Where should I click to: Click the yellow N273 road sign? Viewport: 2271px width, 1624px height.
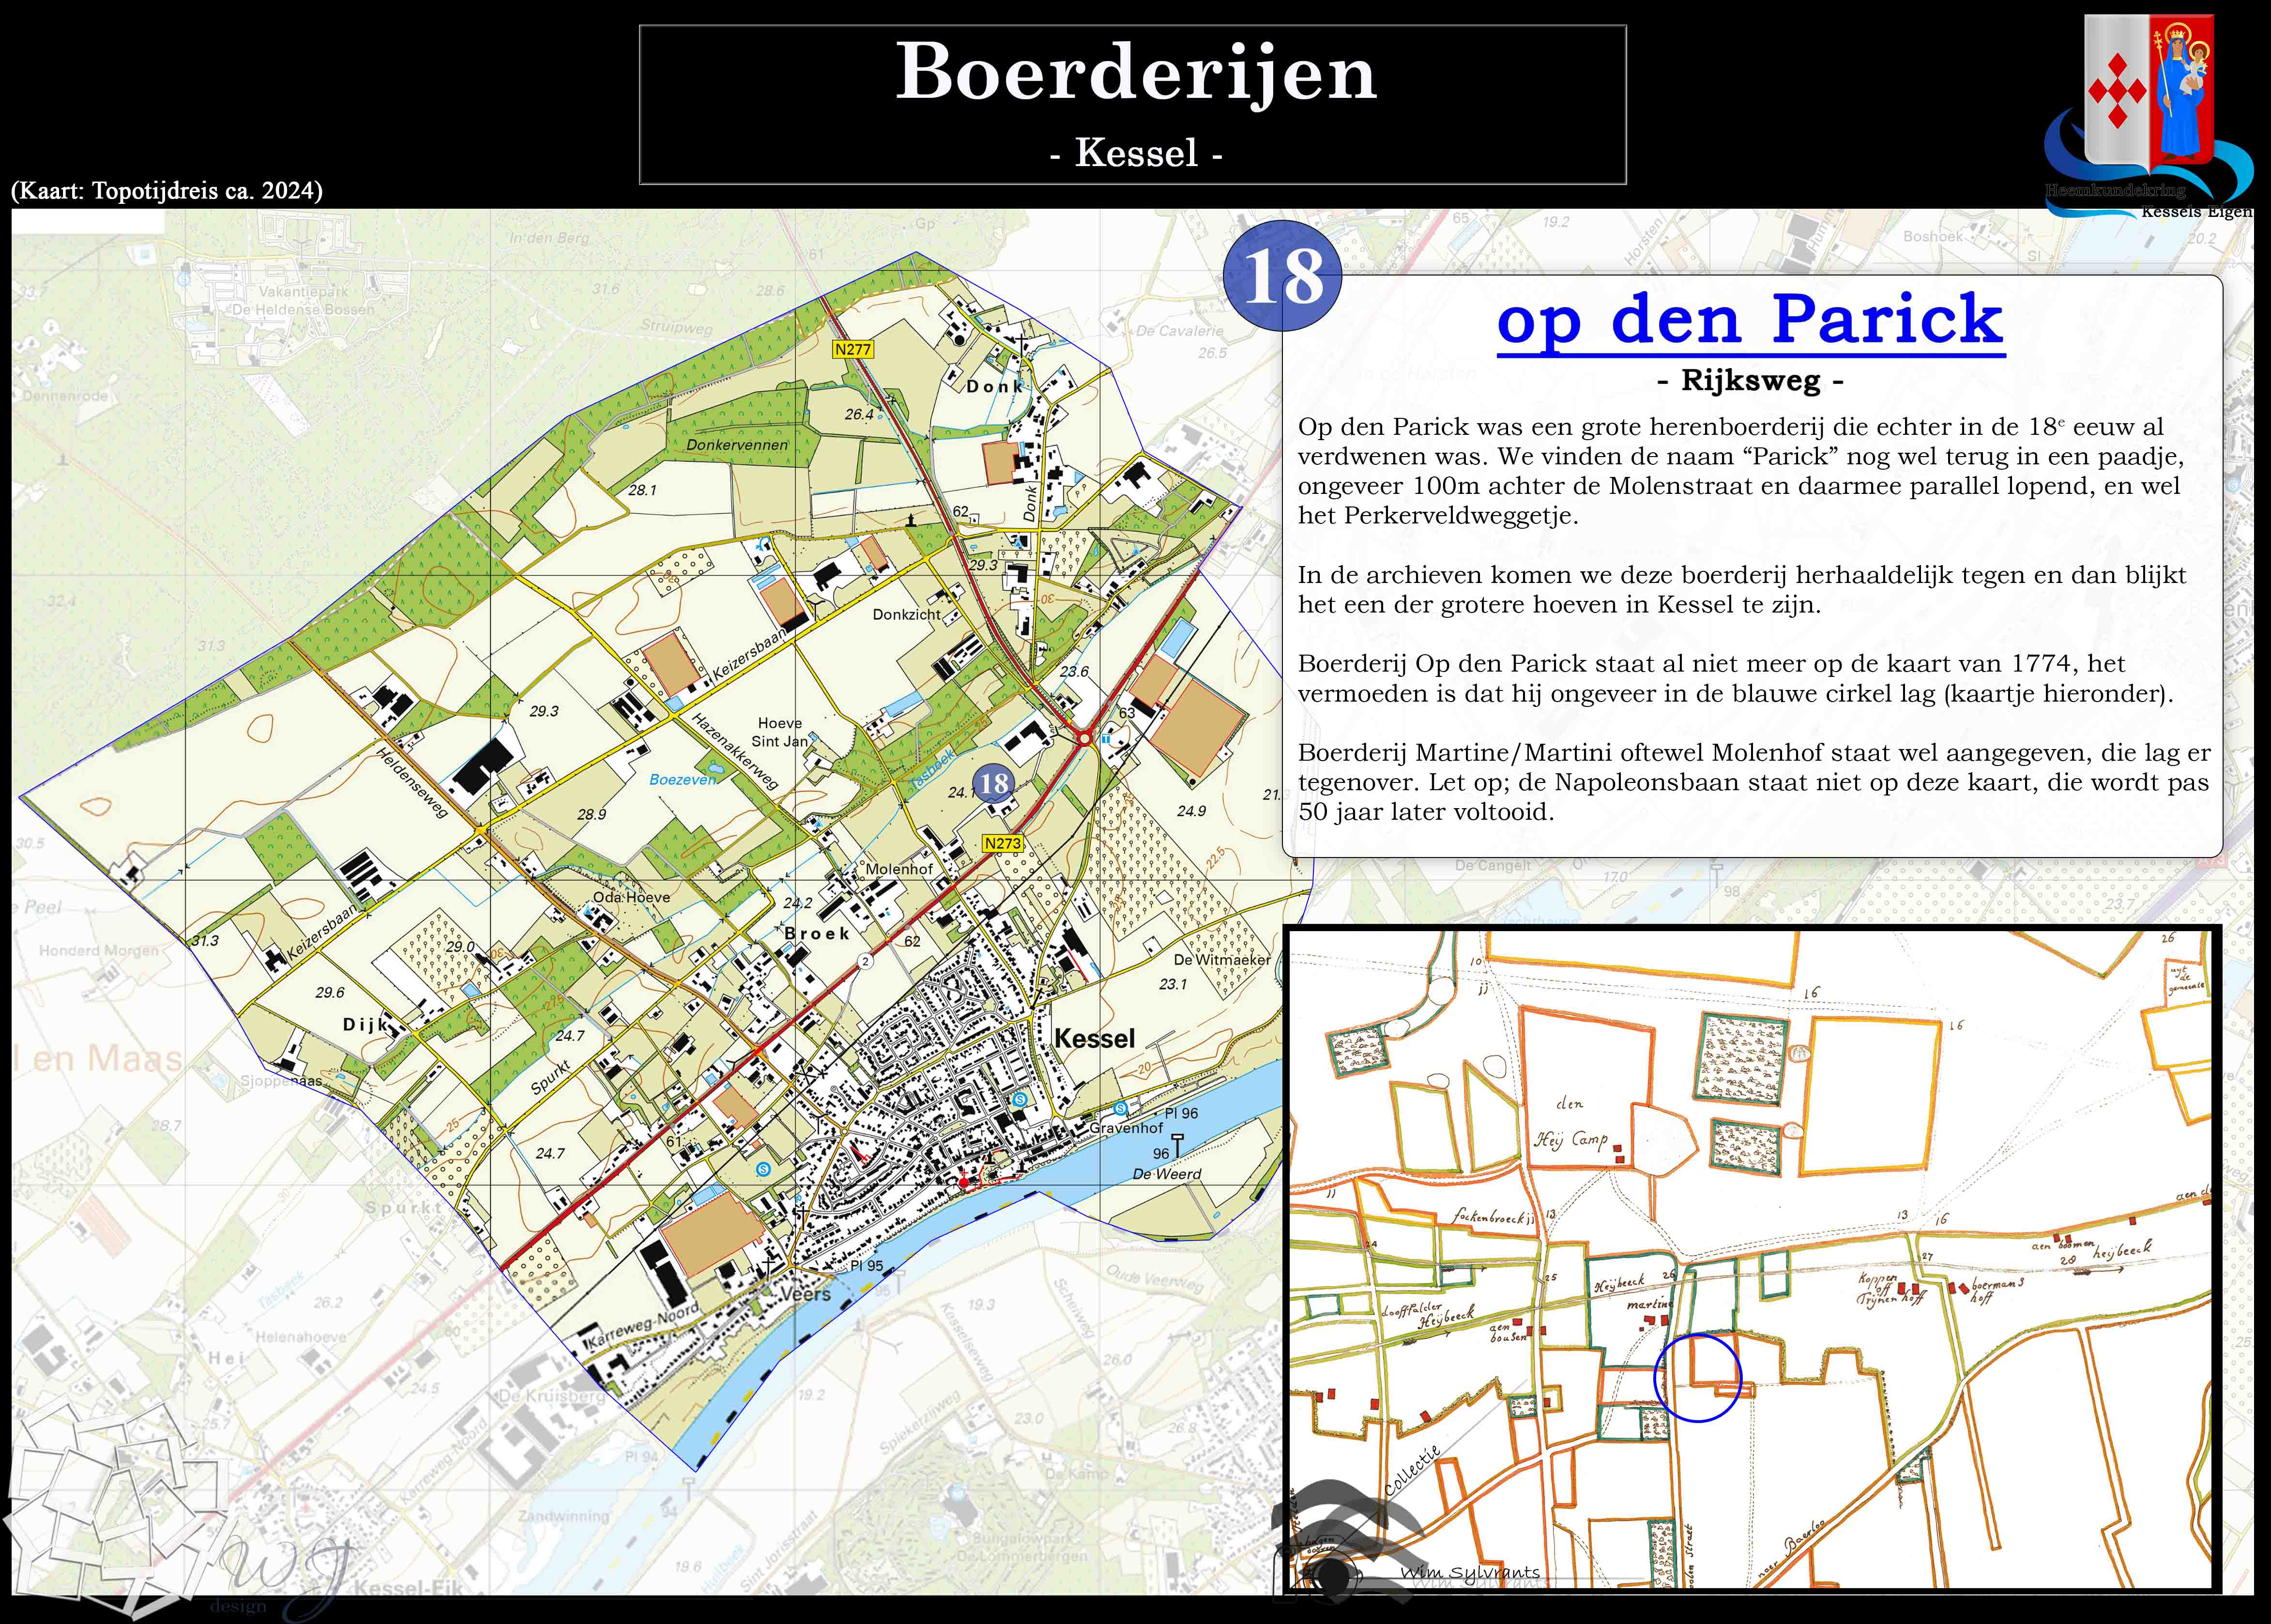pos(1003,843)
